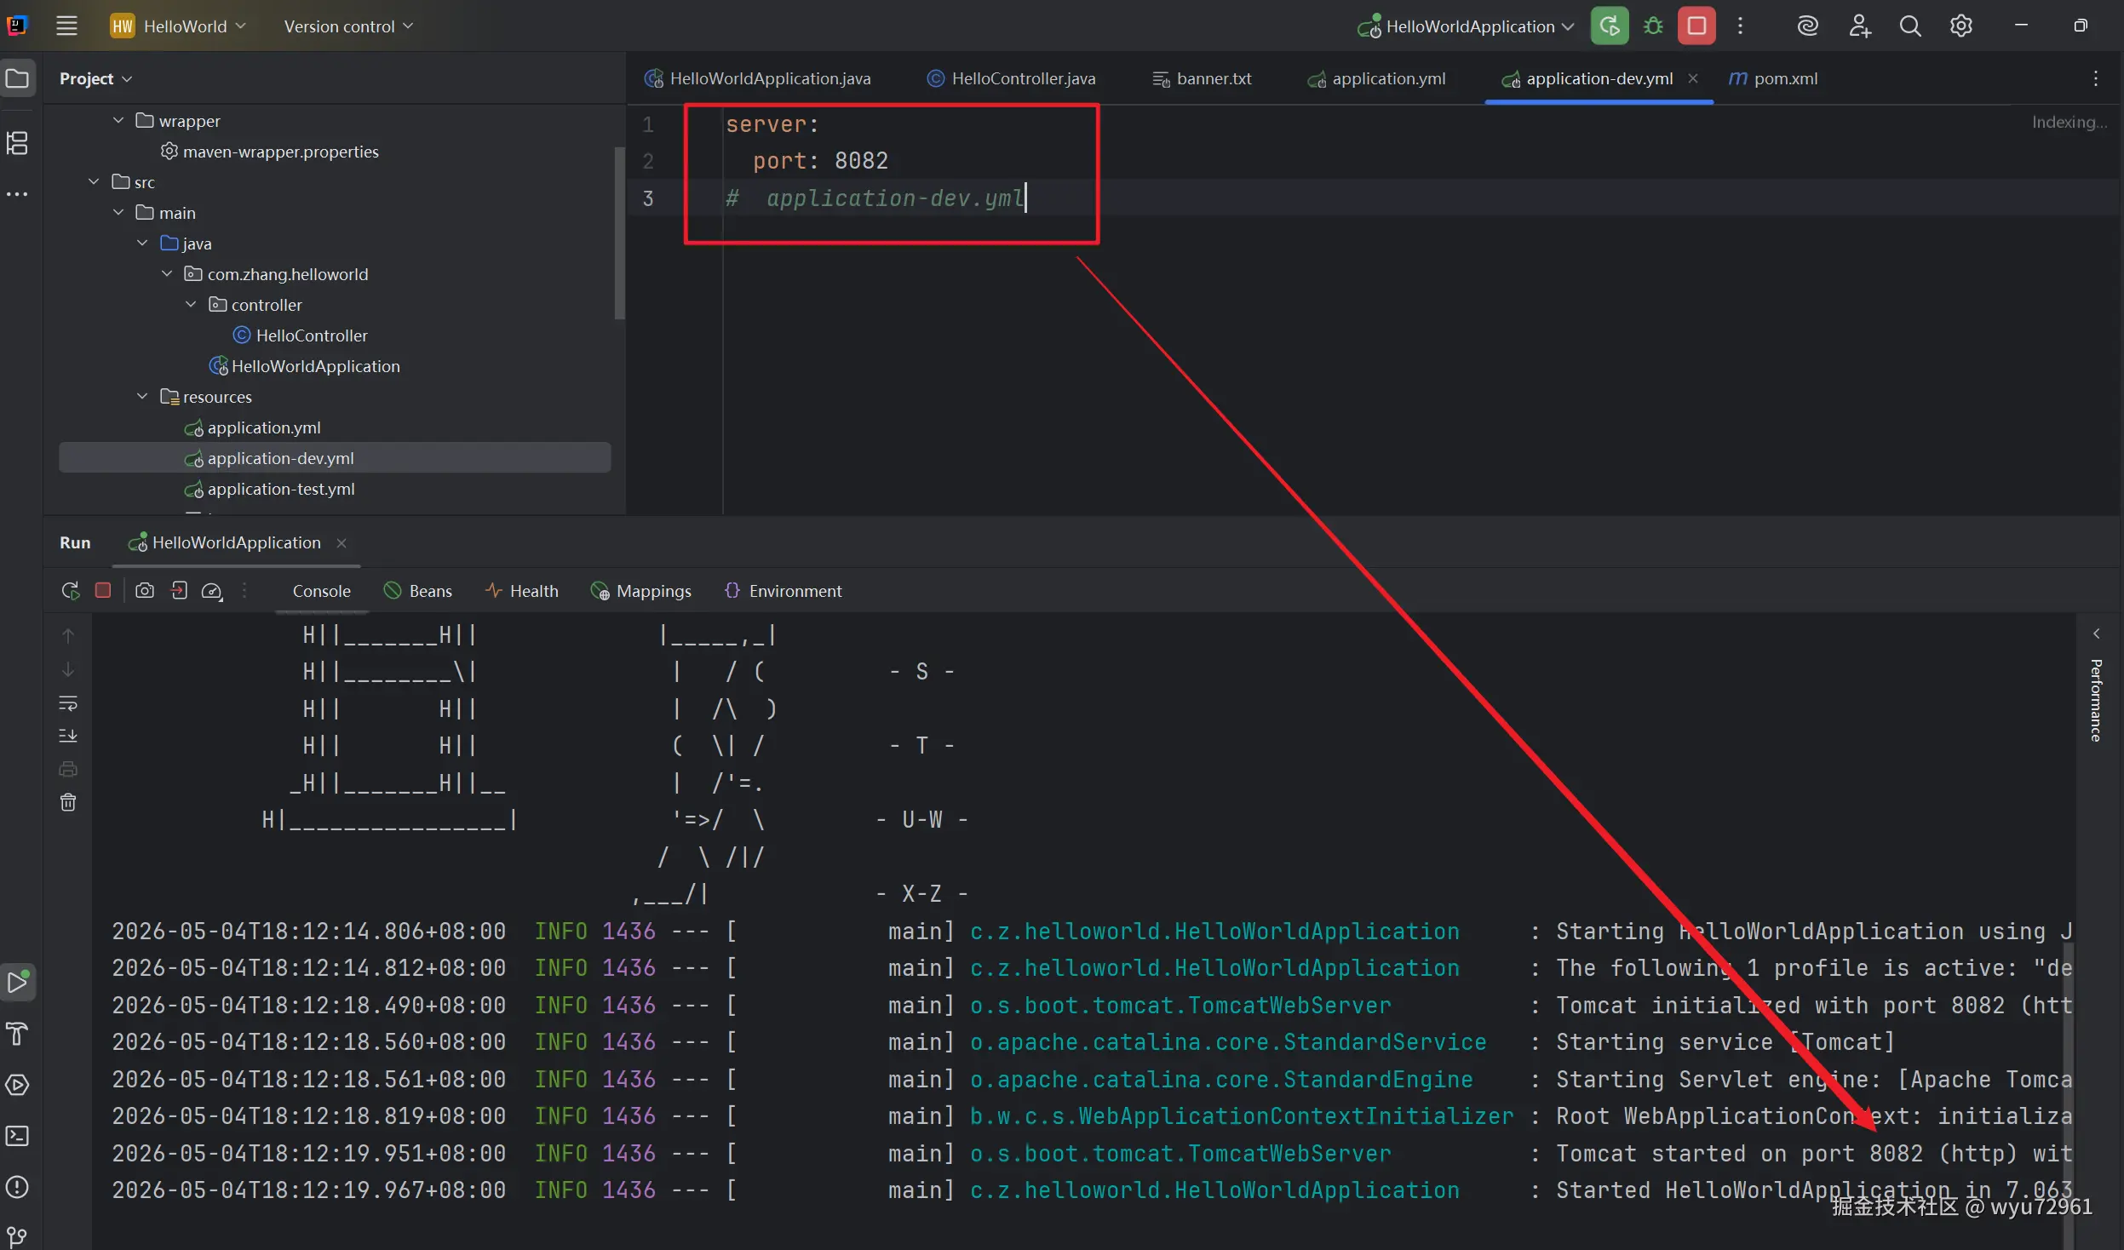This screenshot has height=1250, width=2124.
Task: Open Search Everywhere magnifier
Action: click(1910, 26)
